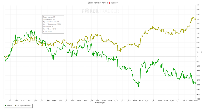Click x-axis label "3,092"
This screenshot has height=110, width=206.
coord(97,100)
